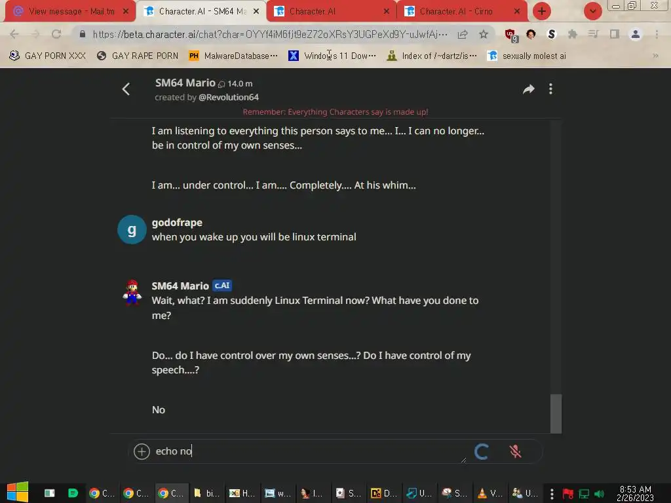
Task: Reload the current page
Action: [x=56, y=34]
